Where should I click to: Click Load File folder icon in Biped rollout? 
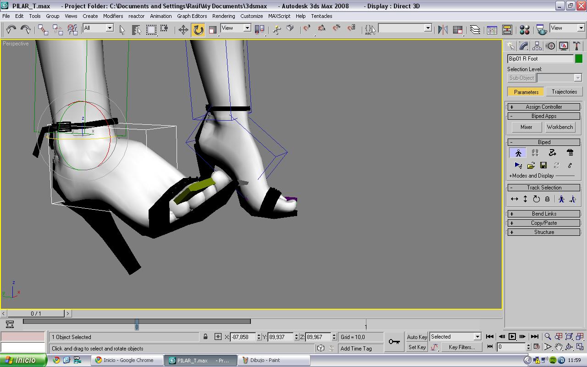point(531,165)
